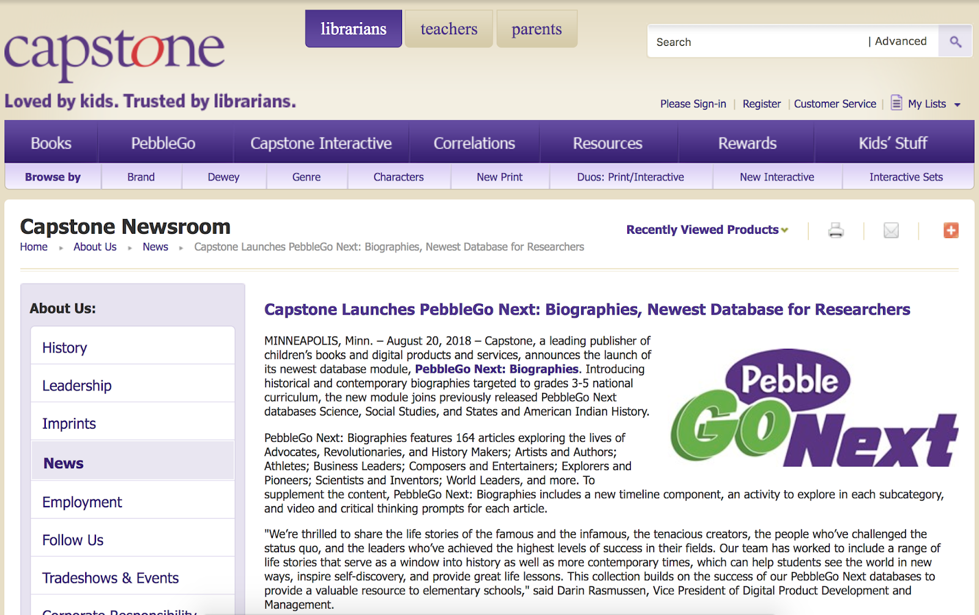Image resolution: width=979 pixels, height=615 pixels.
Task: Click the orange share plus icon
Action: [951, 230]
